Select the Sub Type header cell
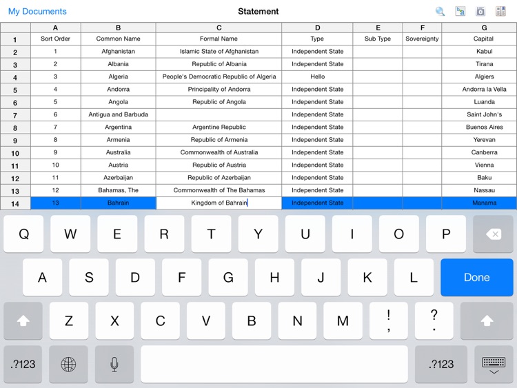This screenshot has width=517, height=388. point(378,39)
